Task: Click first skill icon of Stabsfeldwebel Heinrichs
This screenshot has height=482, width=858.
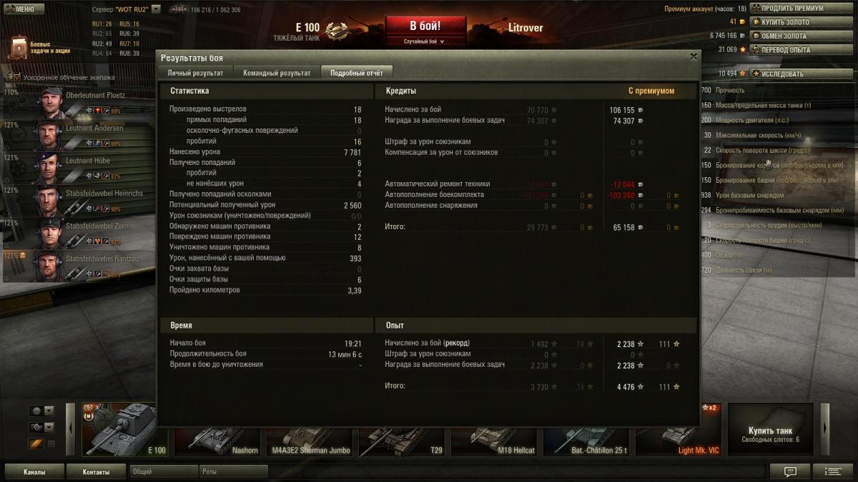Action: [x=89, y=209]
